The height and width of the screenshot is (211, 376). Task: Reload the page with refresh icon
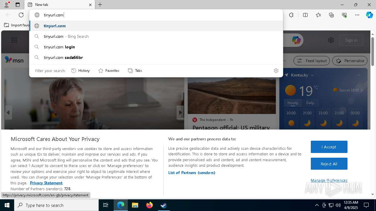pyautogui.click(x=21, y=15)
